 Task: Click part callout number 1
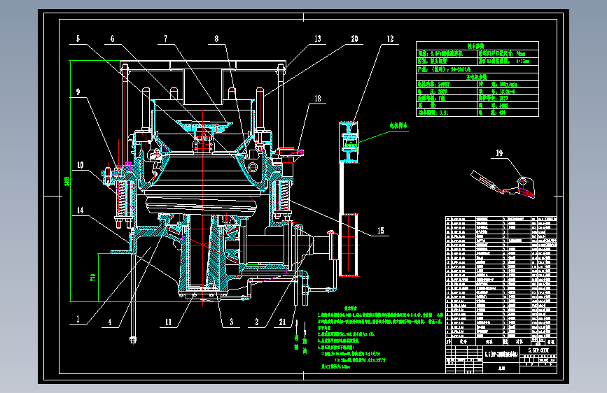pos(78,319)
